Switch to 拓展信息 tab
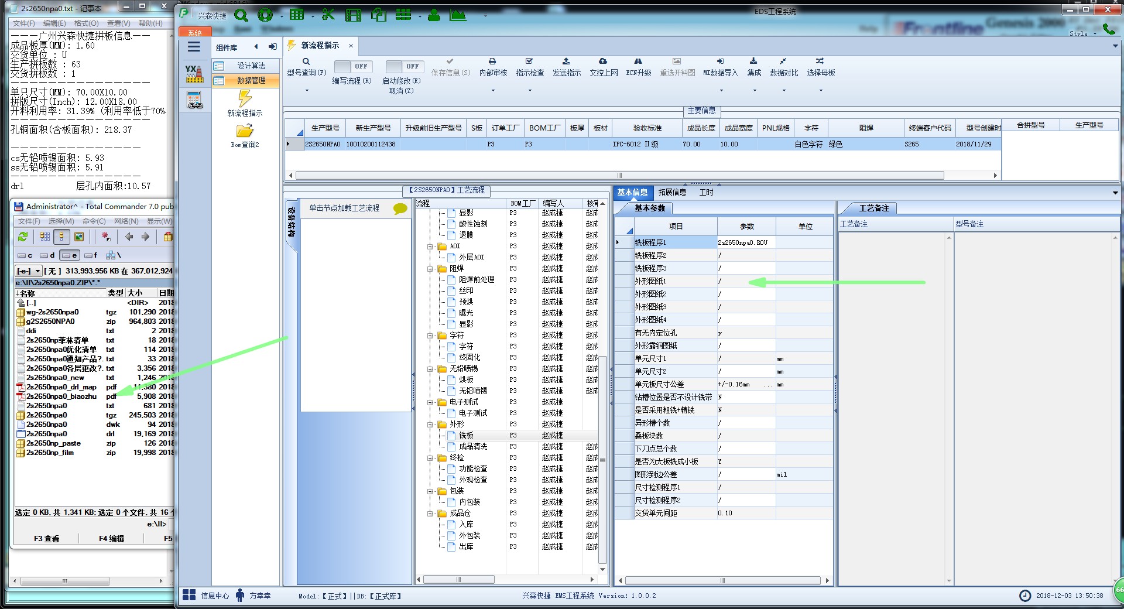 click(x=672, y=192)
